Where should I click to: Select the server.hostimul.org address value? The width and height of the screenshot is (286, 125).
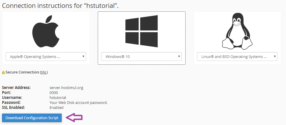(66, 88)
